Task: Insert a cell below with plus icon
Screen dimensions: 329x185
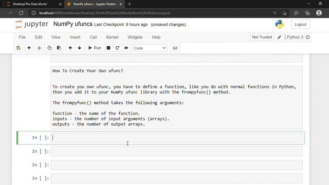Action: coord(29,48)
